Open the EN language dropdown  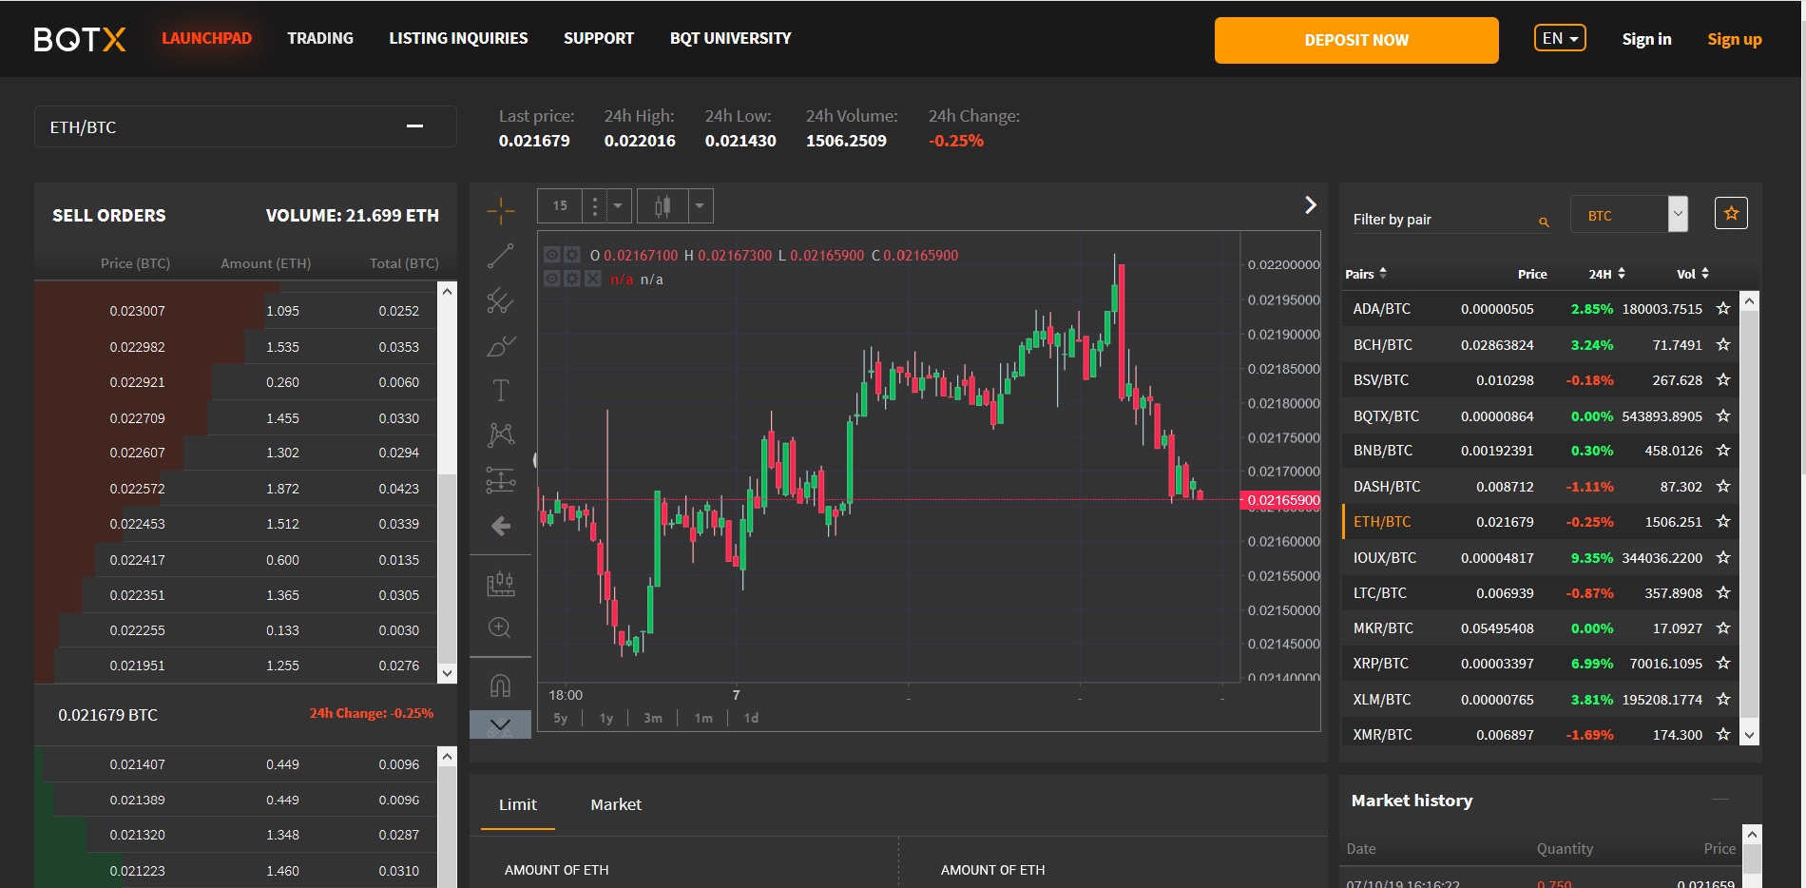pyautogui.click(x=1560, y=38)
